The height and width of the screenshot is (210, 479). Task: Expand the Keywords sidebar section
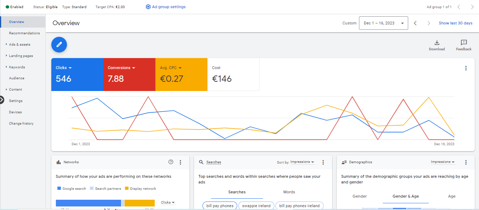tap(17, 67)
